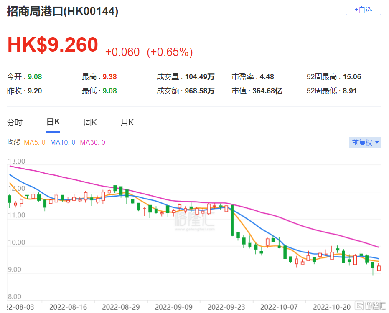
Task: Click the 2022-08-16 date axis label
Action: (68, 307)
